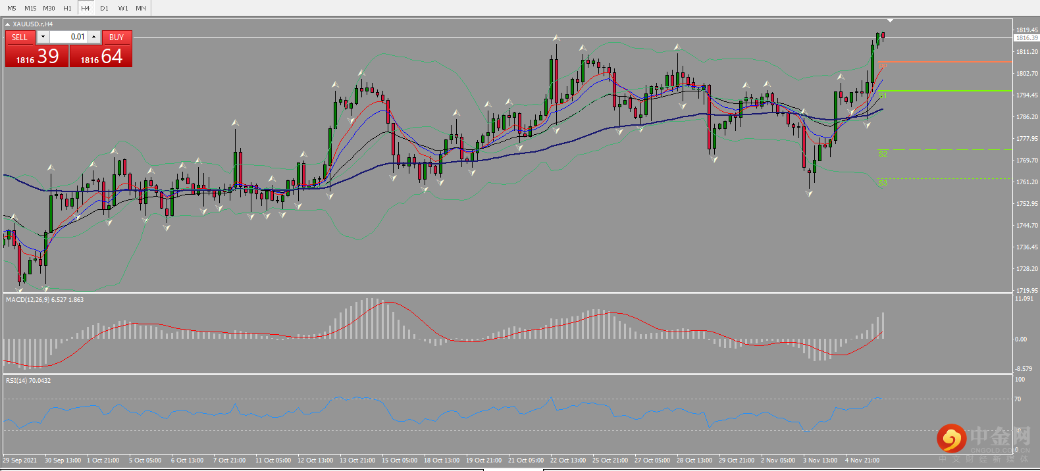Click the orange CNGOLD watermark logo

tap(952, 439)
